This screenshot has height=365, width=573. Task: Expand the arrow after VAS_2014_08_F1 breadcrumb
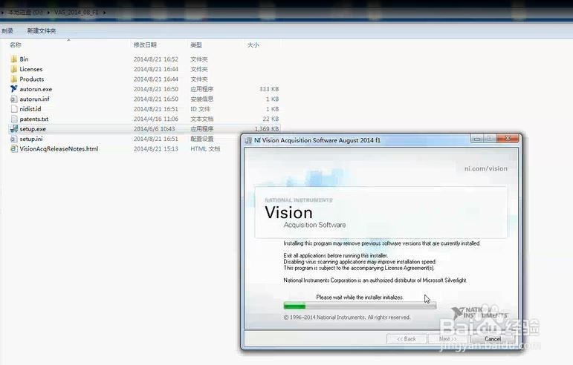click(104, 13)
